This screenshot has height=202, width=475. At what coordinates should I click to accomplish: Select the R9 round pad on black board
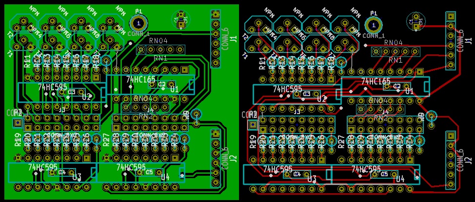(431, 116)
